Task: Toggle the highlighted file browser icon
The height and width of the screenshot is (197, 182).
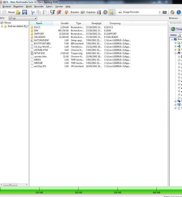Action: click(112, 12)
